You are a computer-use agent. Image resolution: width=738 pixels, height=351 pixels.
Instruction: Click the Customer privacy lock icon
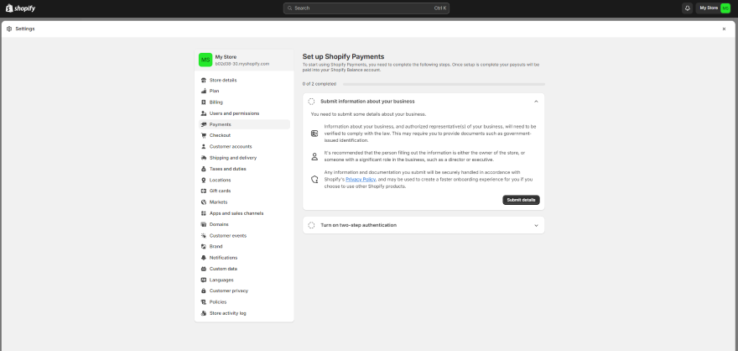point(203,291)
